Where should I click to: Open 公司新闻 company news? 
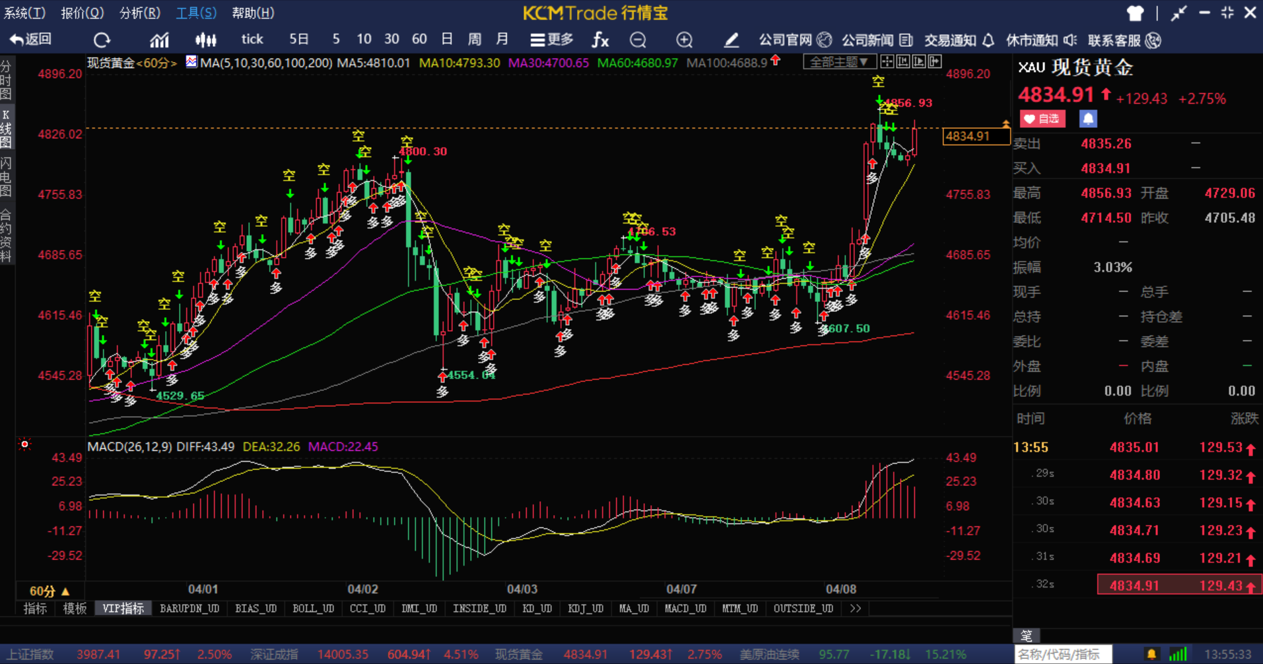click(x=877, y=40)
